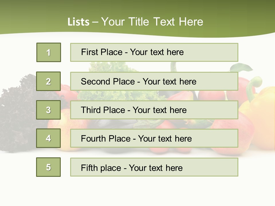
Task: Select the number 4 square
Action: [x=48, y=138]
